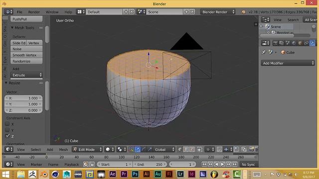Viewport: 319px width, 179px height.
Task: Open the Modifiers wrench tab
Action: tap(313, 43)
